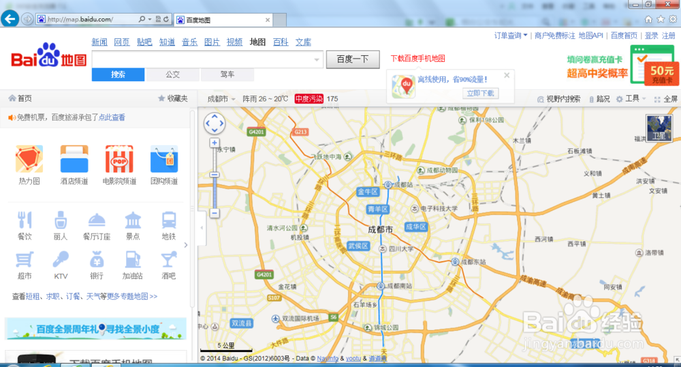Screen dimensions: 681x367
Task: Click 点此查看 link in notice
Action: click(x=112, y=117)
